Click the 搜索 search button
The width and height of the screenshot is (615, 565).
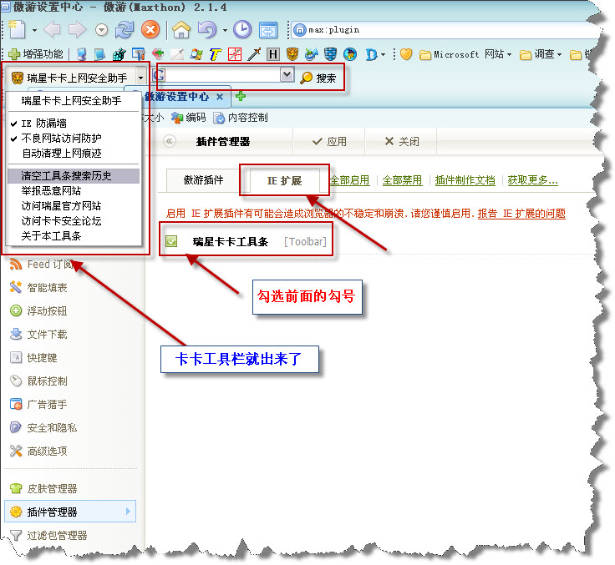tap(318, 78)
